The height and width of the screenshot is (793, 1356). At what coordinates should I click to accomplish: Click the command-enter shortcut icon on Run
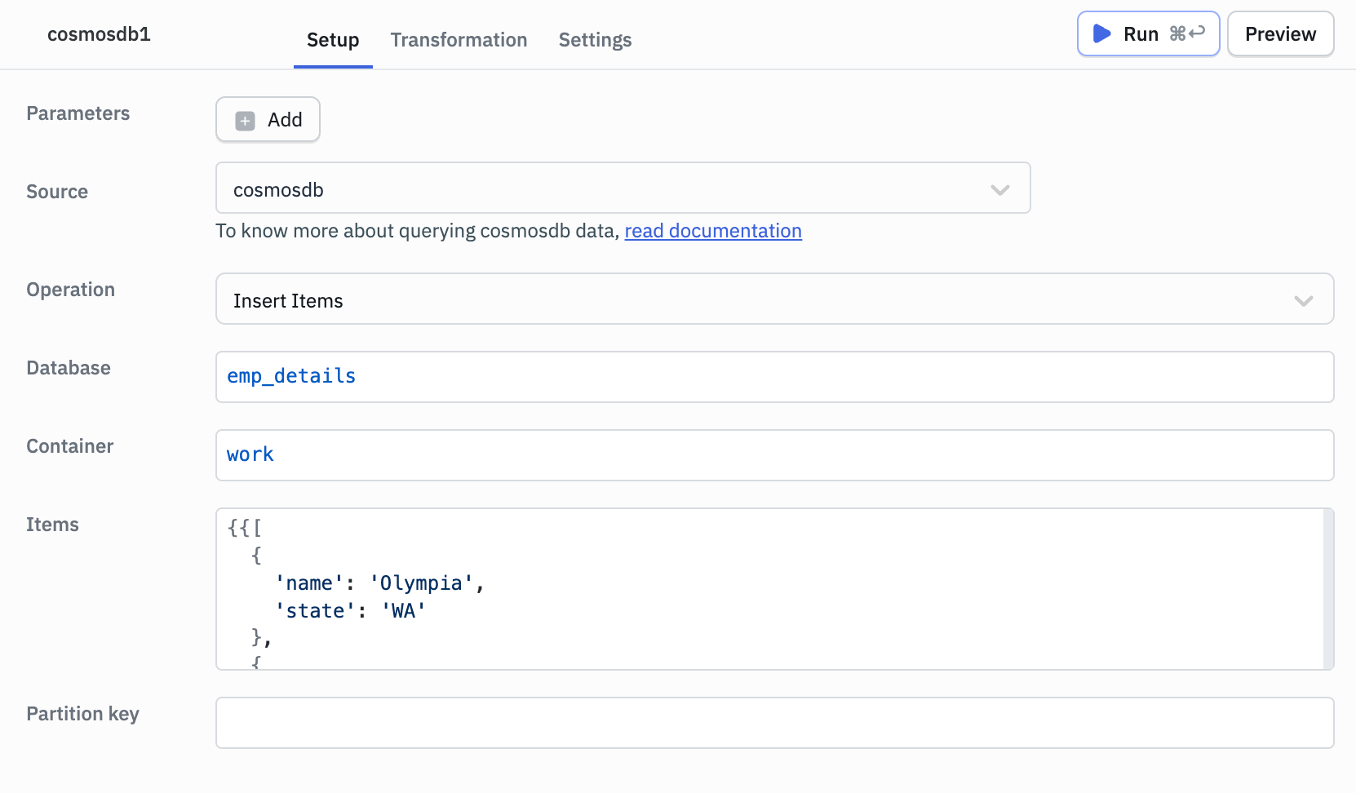pos(1187,33)
